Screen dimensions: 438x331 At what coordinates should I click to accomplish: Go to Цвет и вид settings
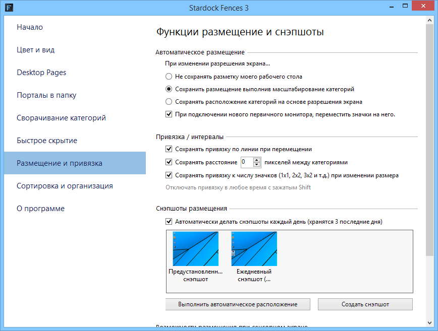point(35,50)
